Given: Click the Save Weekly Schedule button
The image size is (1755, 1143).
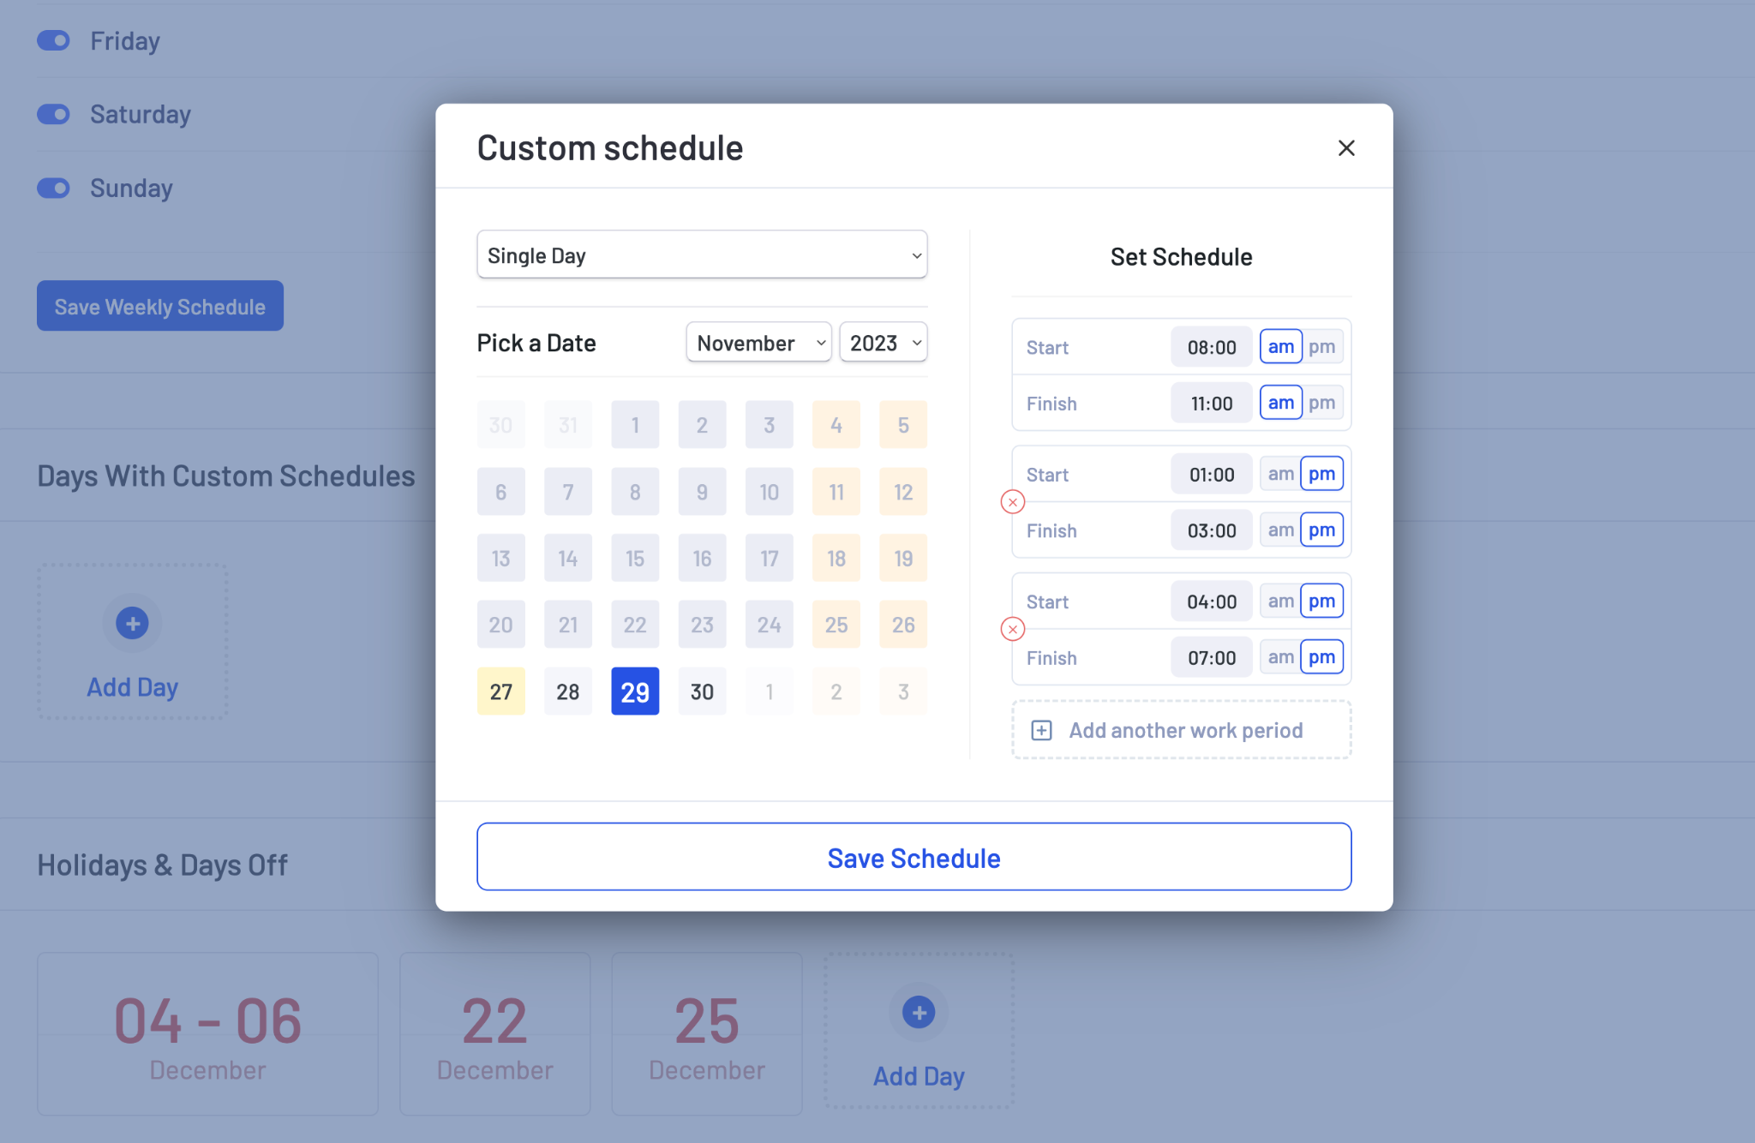Looking at the screenshot, I should coord(160,306).
